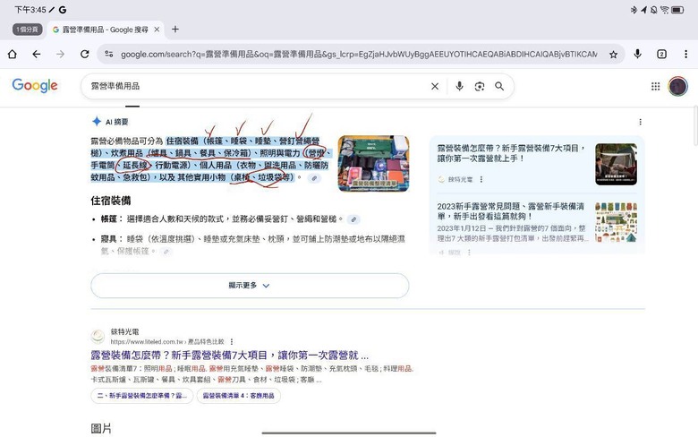Select chip 露營裝備清單 4：客廳用品
Screen dimensions: 698x437
point(239,396)
